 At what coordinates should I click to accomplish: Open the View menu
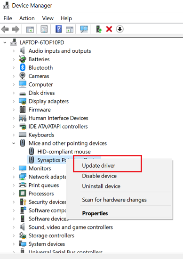[48, 18]
